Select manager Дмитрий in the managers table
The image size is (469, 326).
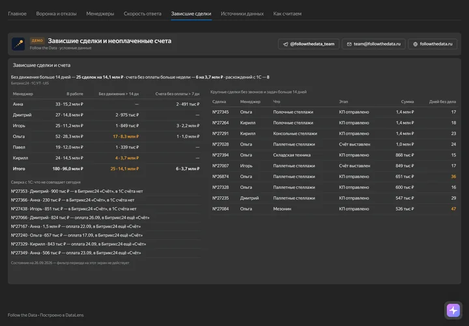point(22,115)
